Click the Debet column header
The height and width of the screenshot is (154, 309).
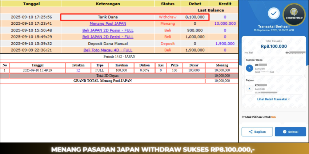(195, 4)
